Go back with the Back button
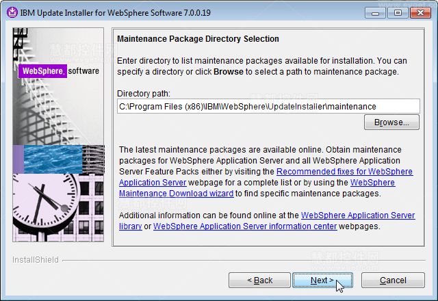438x301 pixels. tap(259, 280)
